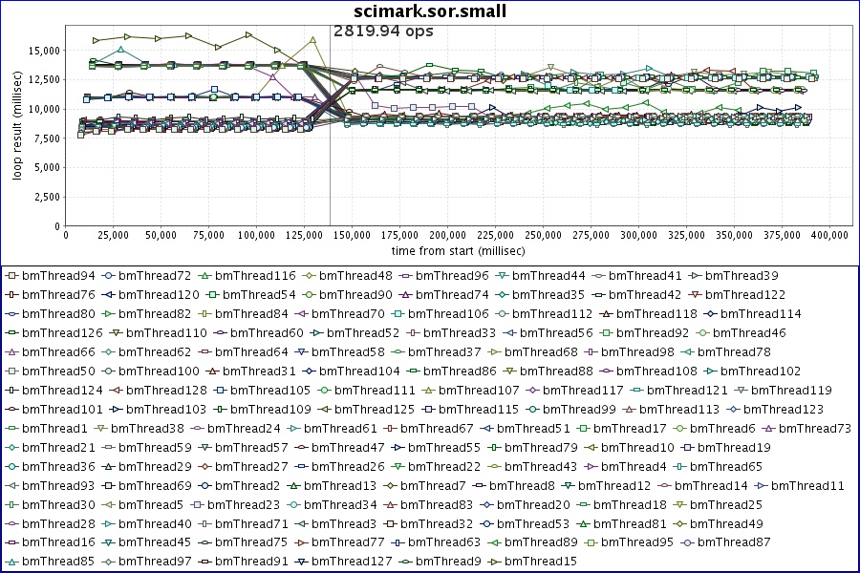Click the bmThread16 legend marker icon

(x=11, y=543)
